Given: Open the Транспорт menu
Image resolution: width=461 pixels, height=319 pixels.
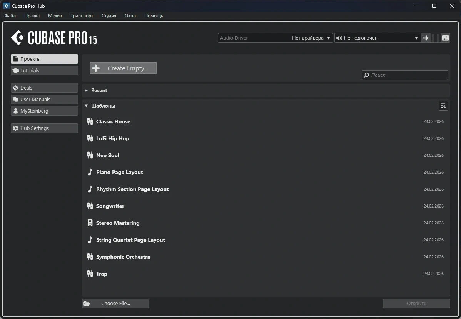Looking at the screenshot, I should (x=82, y=16).
